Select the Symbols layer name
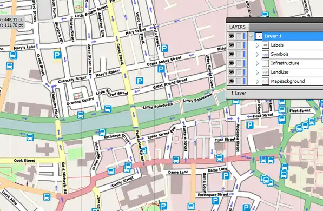This screenshot has height=211, width=323. pos(279,54)
